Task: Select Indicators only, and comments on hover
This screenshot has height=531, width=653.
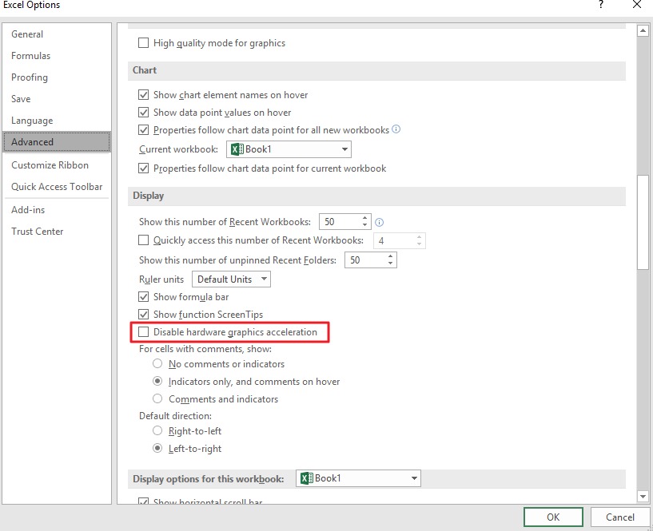Action: [157, 381]
